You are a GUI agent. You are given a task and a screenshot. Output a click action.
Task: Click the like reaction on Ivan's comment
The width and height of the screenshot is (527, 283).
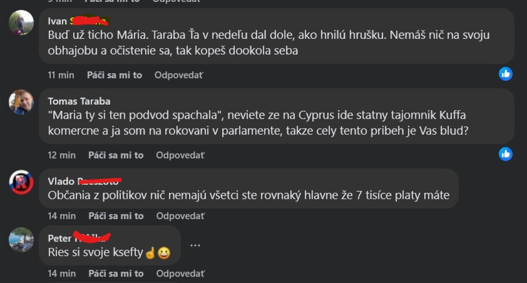point(506,74)
